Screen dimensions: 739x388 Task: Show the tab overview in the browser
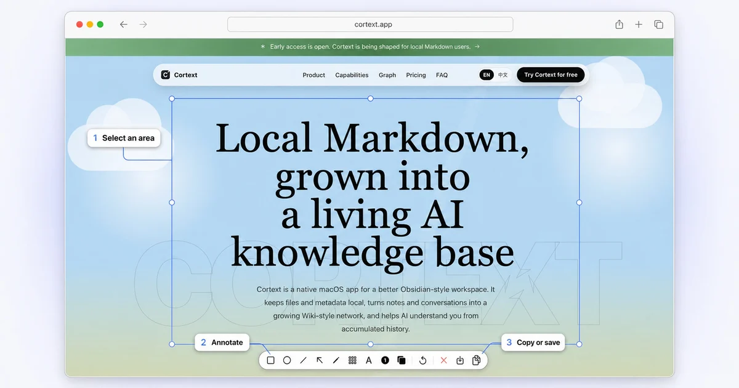[x=658, y=25]
